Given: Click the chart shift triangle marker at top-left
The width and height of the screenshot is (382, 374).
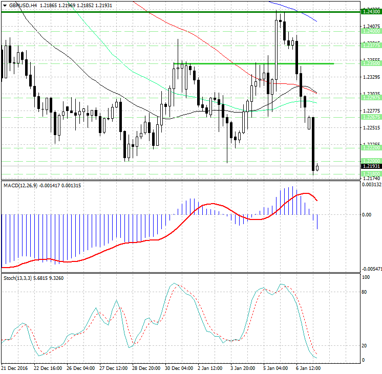Looking at the screenshot, I should point(4,5).
